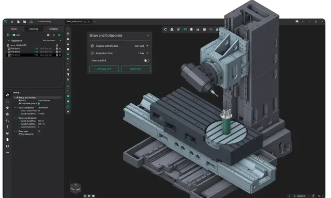Open the hamburger main menu
This screenshot has height=198, width=331.
[12, 22]
